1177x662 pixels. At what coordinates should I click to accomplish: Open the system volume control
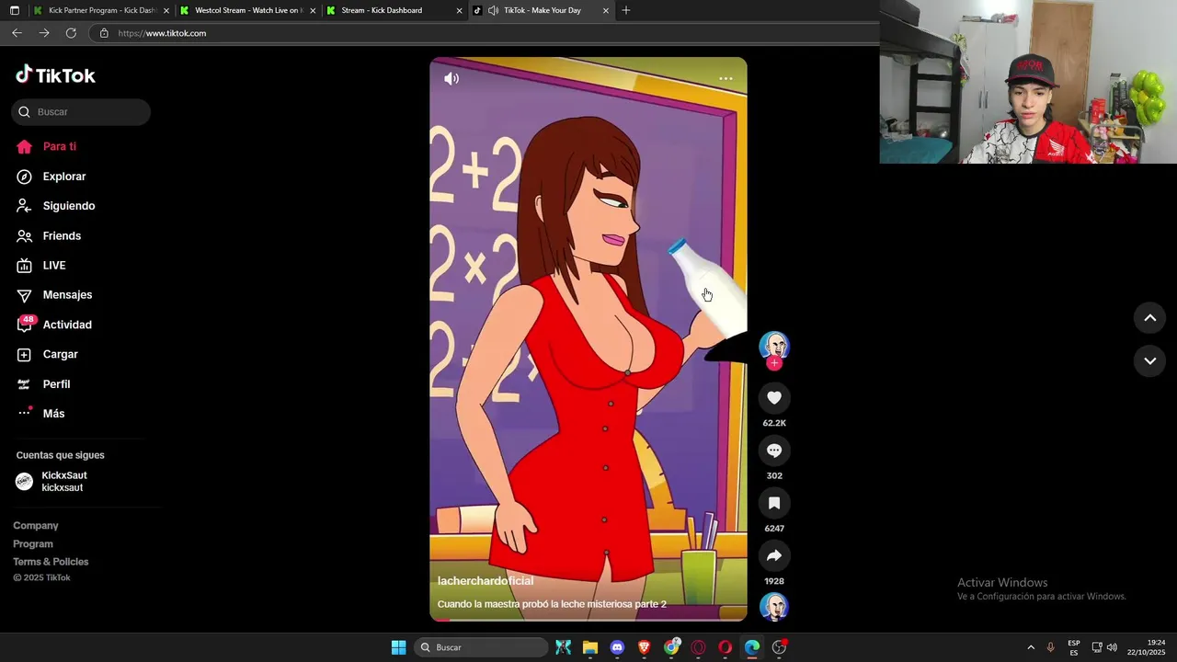click(1112, 648)
